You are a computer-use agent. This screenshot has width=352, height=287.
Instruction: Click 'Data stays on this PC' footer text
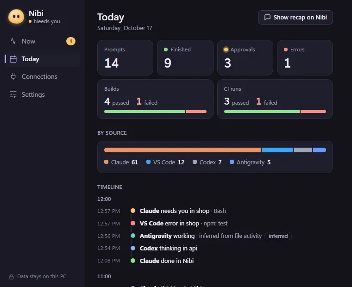42,276
